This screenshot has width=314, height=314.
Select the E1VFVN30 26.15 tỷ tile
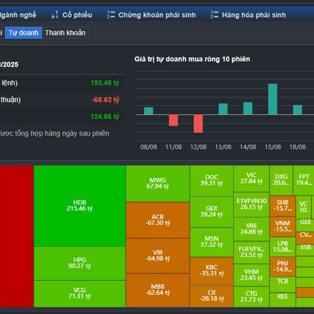(252, 205)
